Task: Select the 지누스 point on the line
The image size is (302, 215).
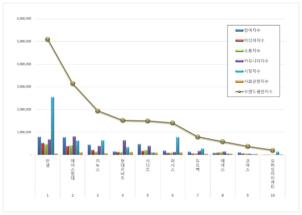Action: (x=97, y=111)
